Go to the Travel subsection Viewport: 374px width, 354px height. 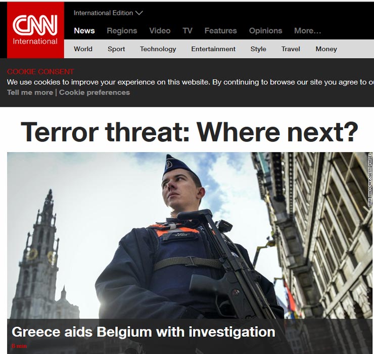tap(291, 49)
